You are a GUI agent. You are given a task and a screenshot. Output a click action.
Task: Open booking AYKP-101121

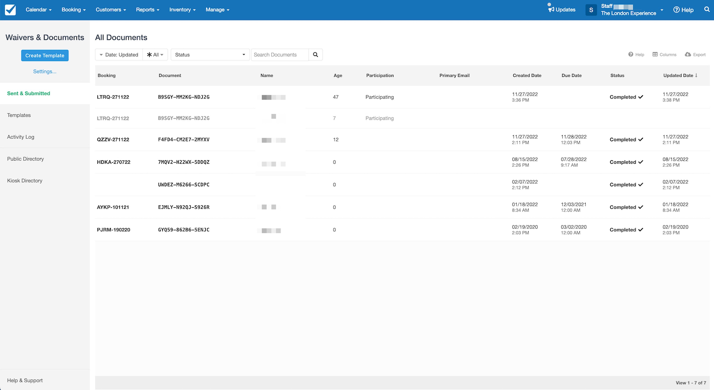(x=113, y=207)
